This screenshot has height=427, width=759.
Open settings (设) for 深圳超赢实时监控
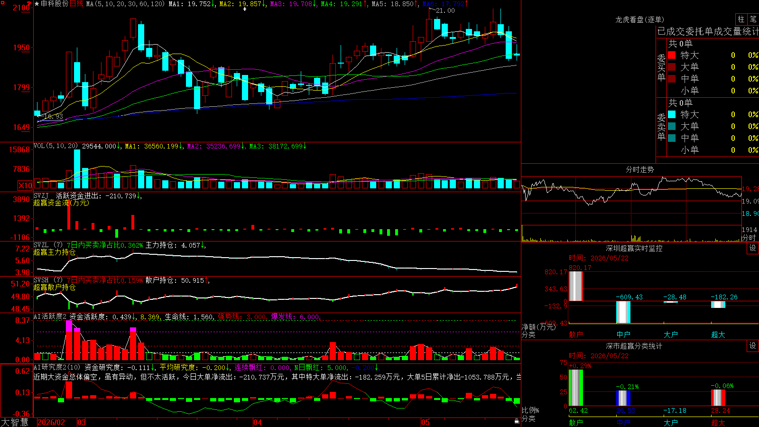pyautogui.click(x=753, y=248)
